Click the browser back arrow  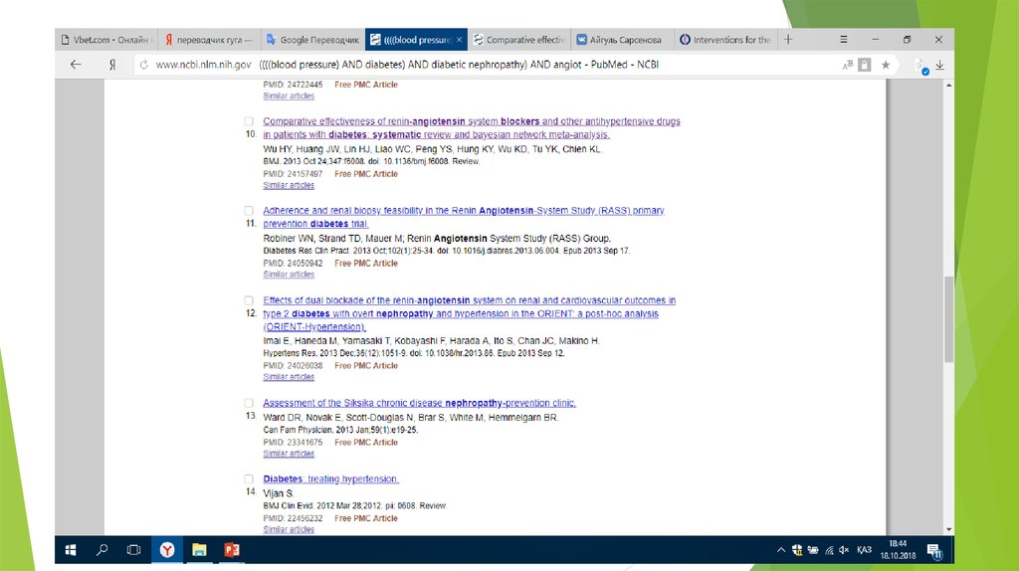(76, 65)
